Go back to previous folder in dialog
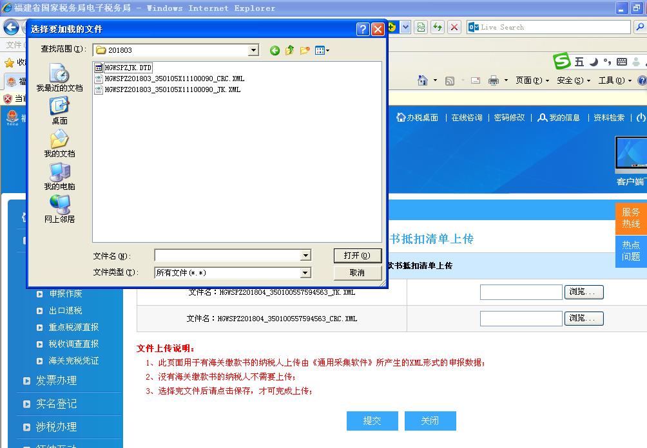This screenshot has height=448, width=647. click(x=275, y=50)
